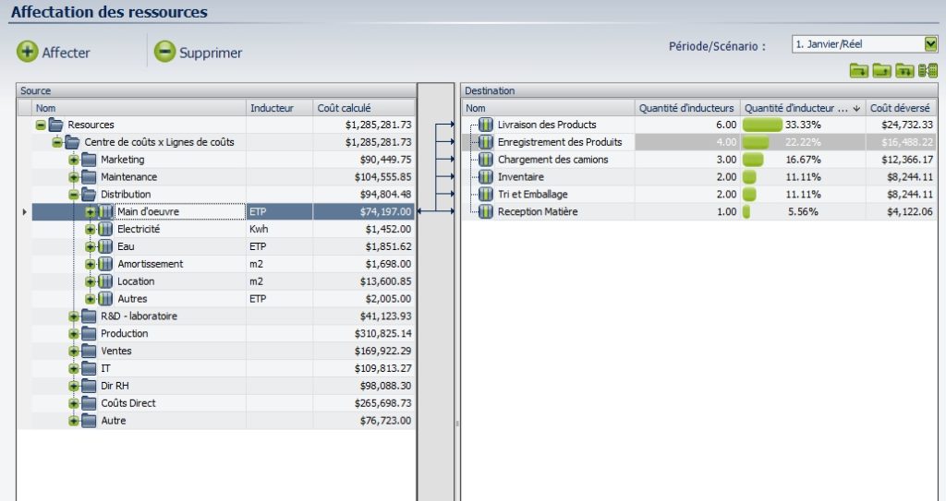
Task: Click the folder icon with up arrow
Action: click(882, 70)
